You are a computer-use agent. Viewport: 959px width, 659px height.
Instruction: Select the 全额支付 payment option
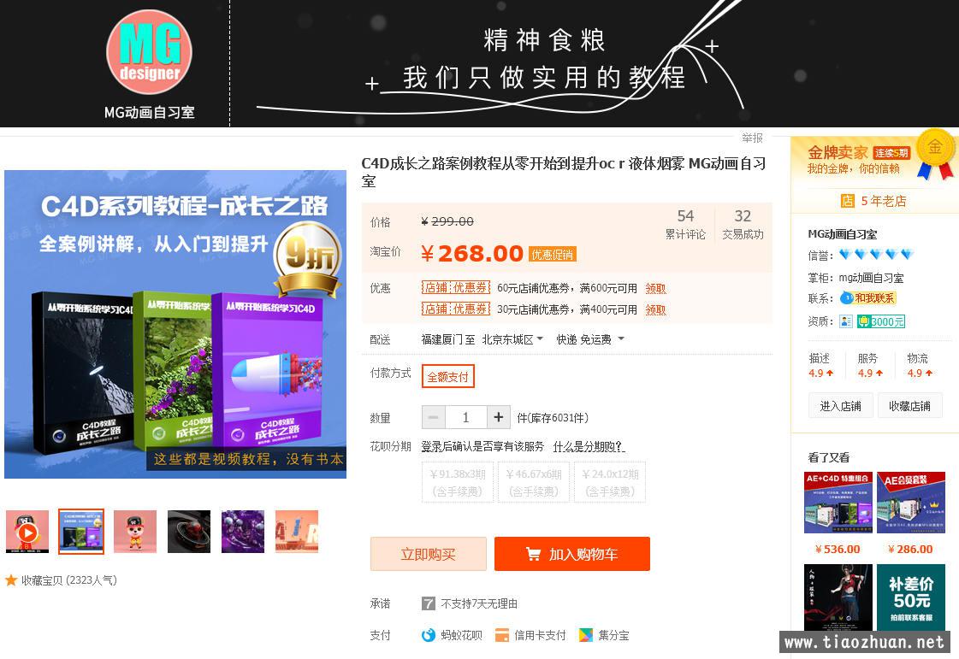[447, 377]
